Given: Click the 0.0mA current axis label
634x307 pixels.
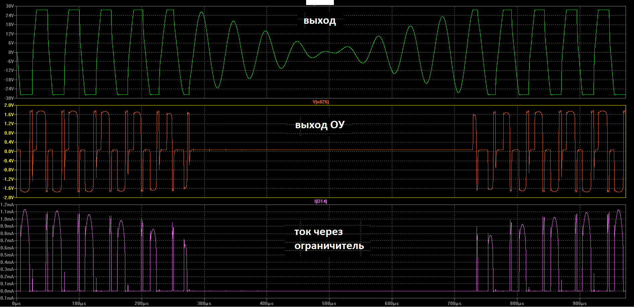Looking at the screenshot, I should pyautogui.click(x=7, y=291).
